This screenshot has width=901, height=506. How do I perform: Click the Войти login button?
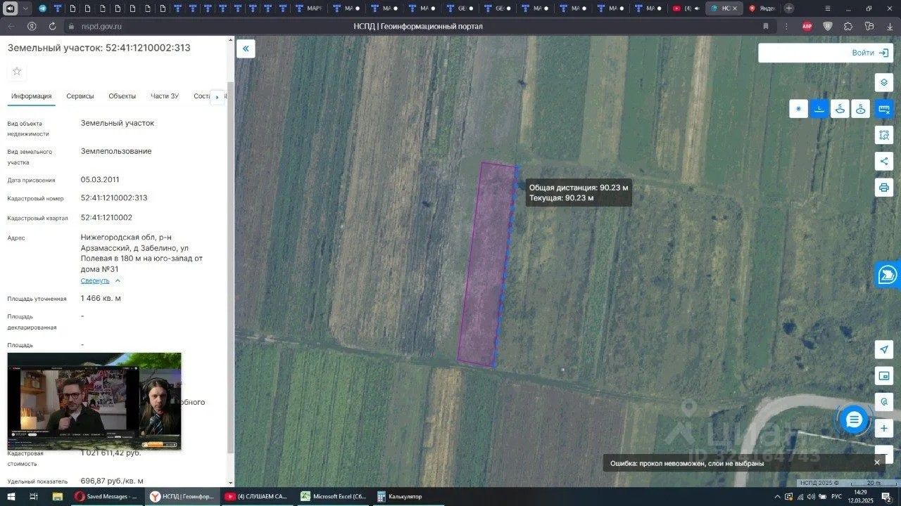[824, 53]
